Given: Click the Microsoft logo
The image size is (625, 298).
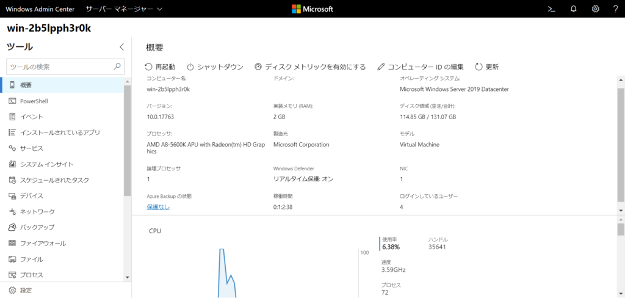Looking at the screenshot, I should [312, 9].
